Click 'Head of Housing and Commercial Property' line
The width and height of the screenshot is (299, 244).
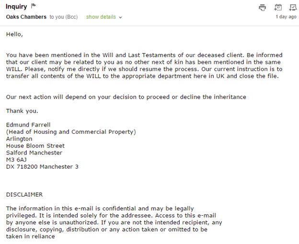tap(71, 132)
